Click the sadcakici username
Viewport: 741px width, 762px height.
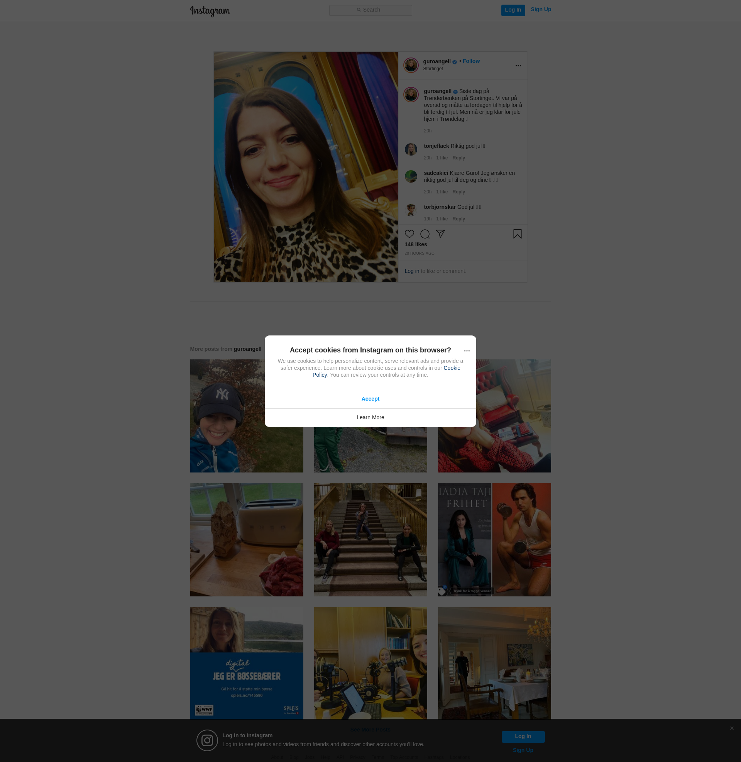point(436,173)
